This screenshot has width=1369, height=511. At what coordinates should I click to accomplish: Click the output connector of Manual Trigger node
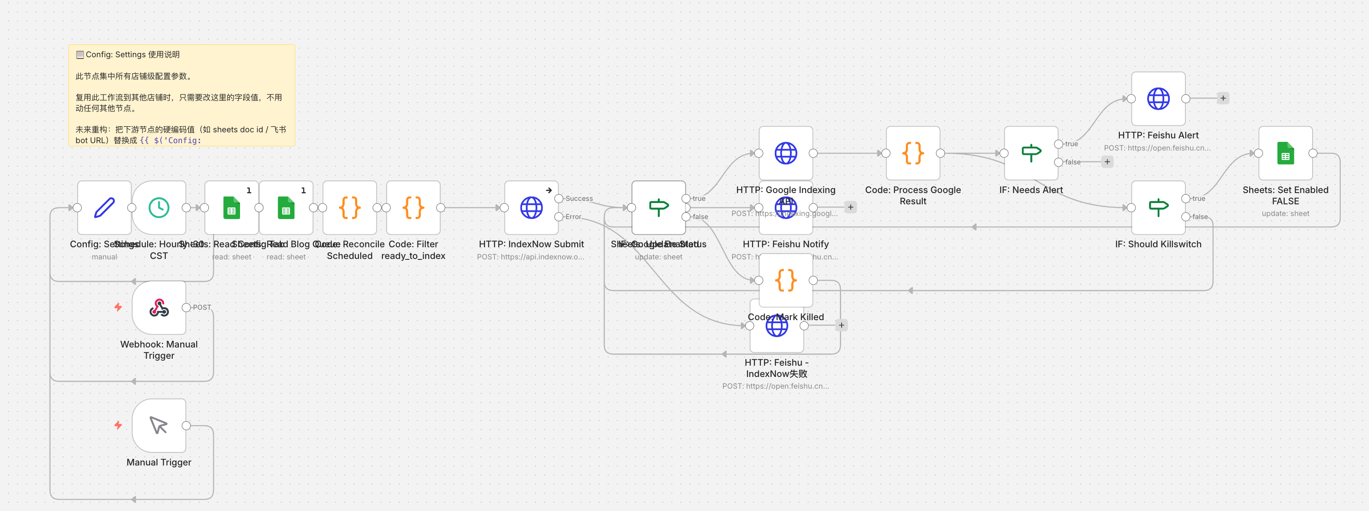tap(186, 426)
